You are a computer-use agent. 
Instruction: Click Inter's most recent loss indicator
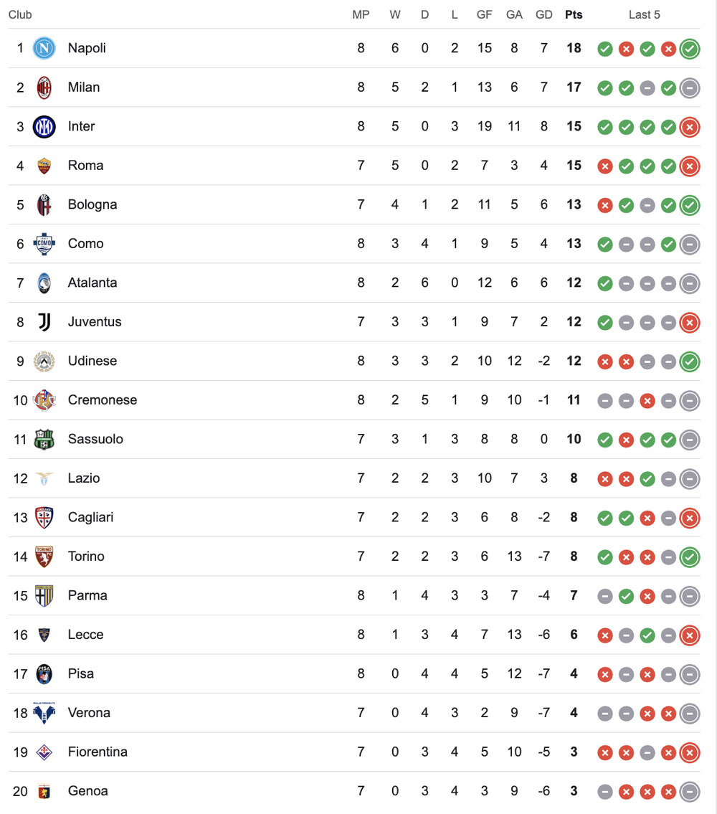point(690,127)
